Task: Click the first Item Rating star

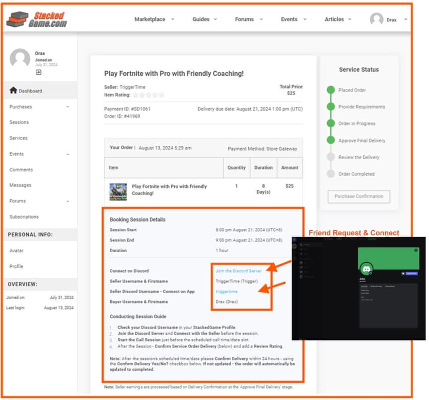Action: (136, 95)
